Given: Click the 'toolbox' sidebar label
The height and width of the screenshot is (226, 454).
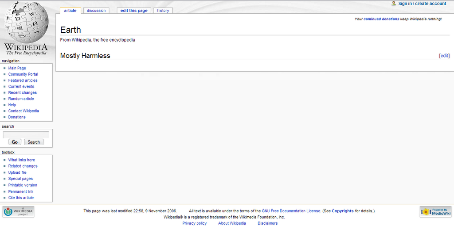Looking at the screenshot, I should tap(8, 152).
